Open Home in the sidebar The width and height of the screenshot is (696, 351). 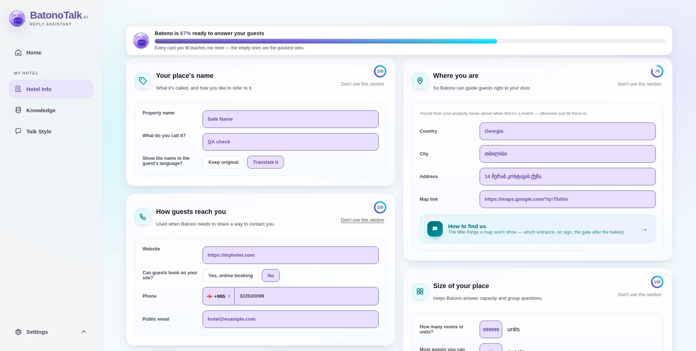(x=51, y=53)
